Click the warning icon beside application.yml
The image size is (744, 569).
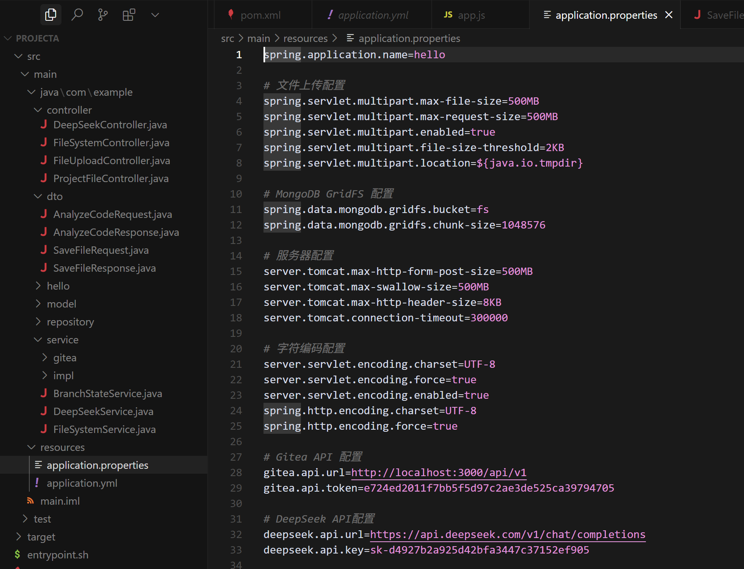tap(37, 483)
